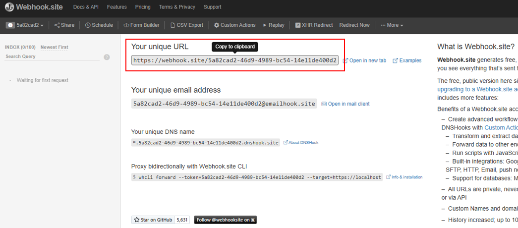The height and width of the screenshot is (228, 518).
Task: Click the Custom Actions link in benefits
Action: [501, 127]
